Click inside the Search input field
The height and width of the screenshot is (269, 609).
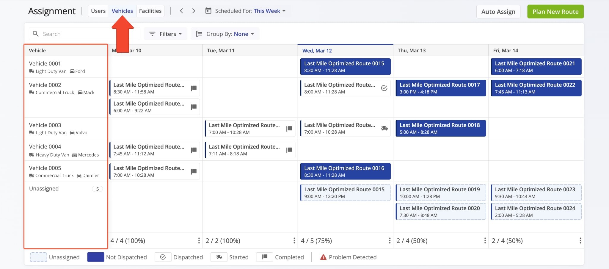pos(74,34)
